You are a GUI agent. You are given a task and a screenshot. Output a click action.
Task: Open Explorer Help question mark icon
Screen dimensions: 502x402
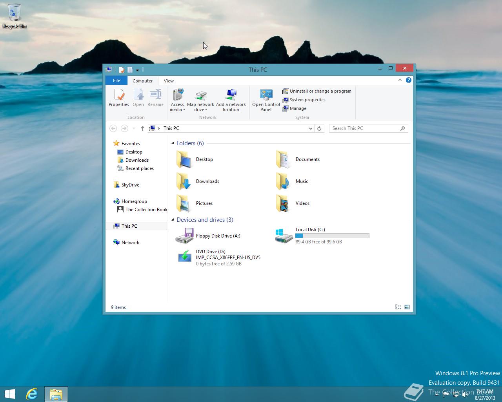[409, 80]
